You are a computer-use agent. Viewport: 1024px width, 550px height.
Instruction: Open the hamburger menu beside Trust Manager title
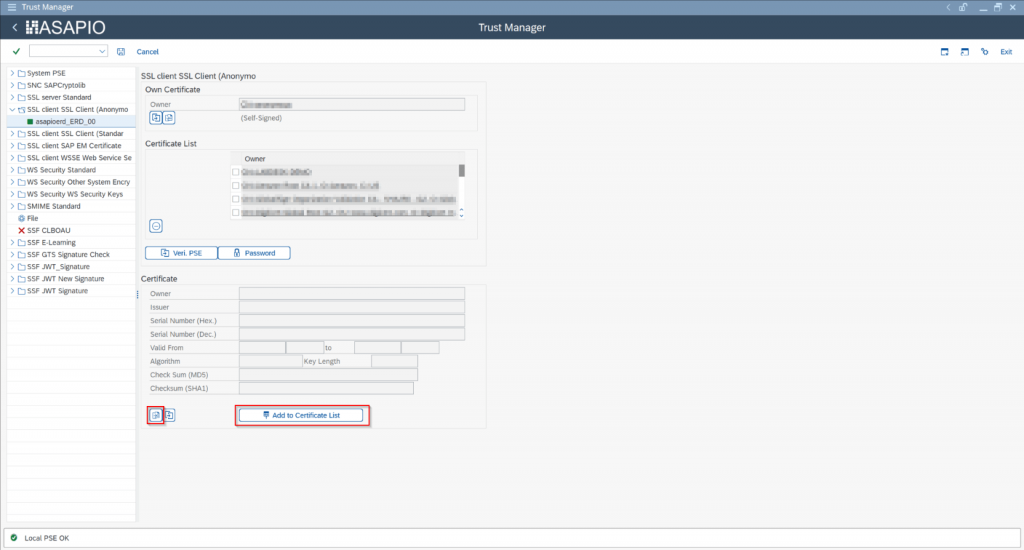[x=11, y=7]
